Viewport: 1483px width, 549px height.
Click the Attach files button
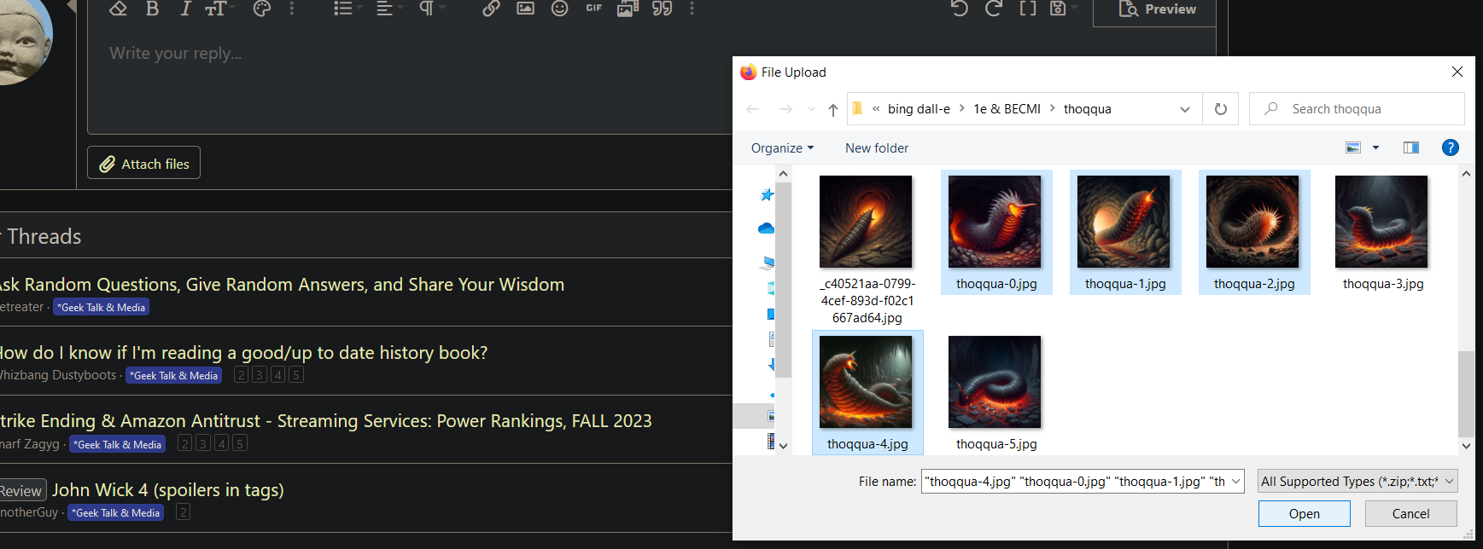point(143,164)
